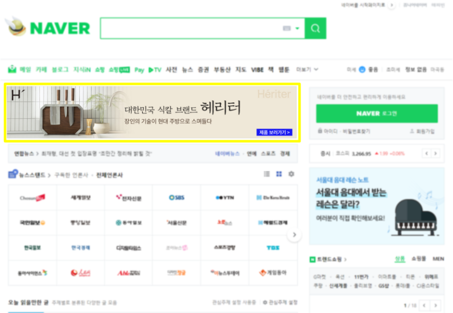Screen dimensions: 453x313
Task: Open the 스포츠경향 press logo
Action: coord(225,248)
